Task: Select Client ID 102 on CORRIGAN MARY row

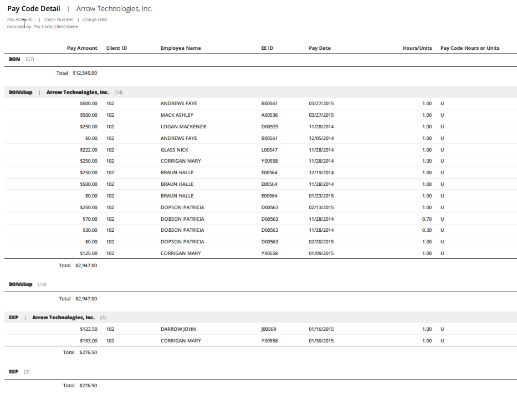Action: 110,160
